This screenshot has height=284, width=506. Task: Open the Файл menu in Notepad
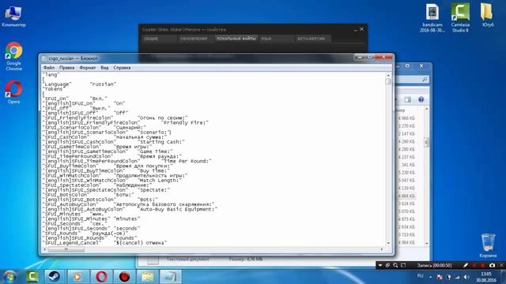(49, 68)
